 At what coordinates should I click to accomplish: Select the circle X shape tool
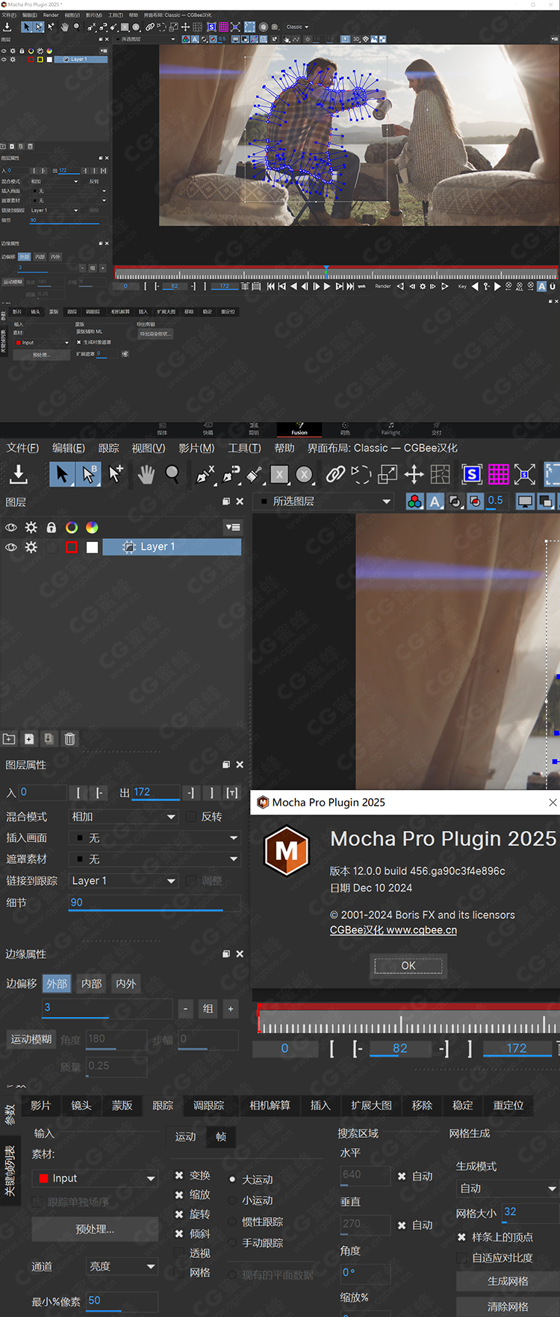[304, 474]
